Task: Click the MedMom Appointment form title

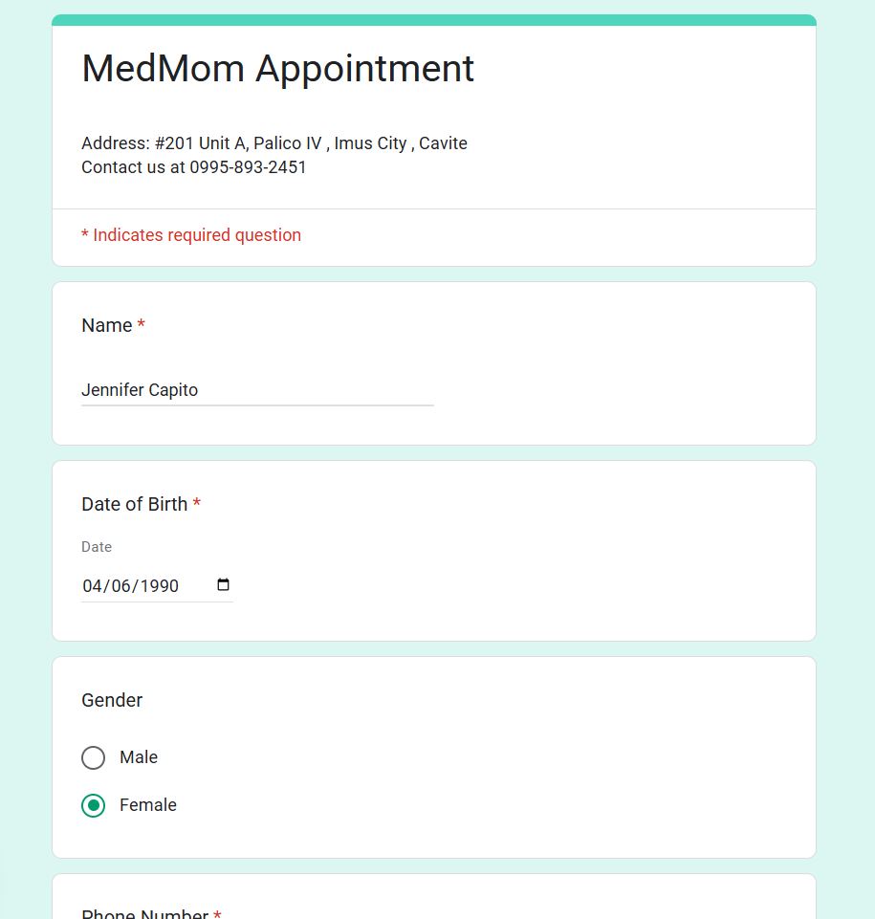Action: point(277,69)
